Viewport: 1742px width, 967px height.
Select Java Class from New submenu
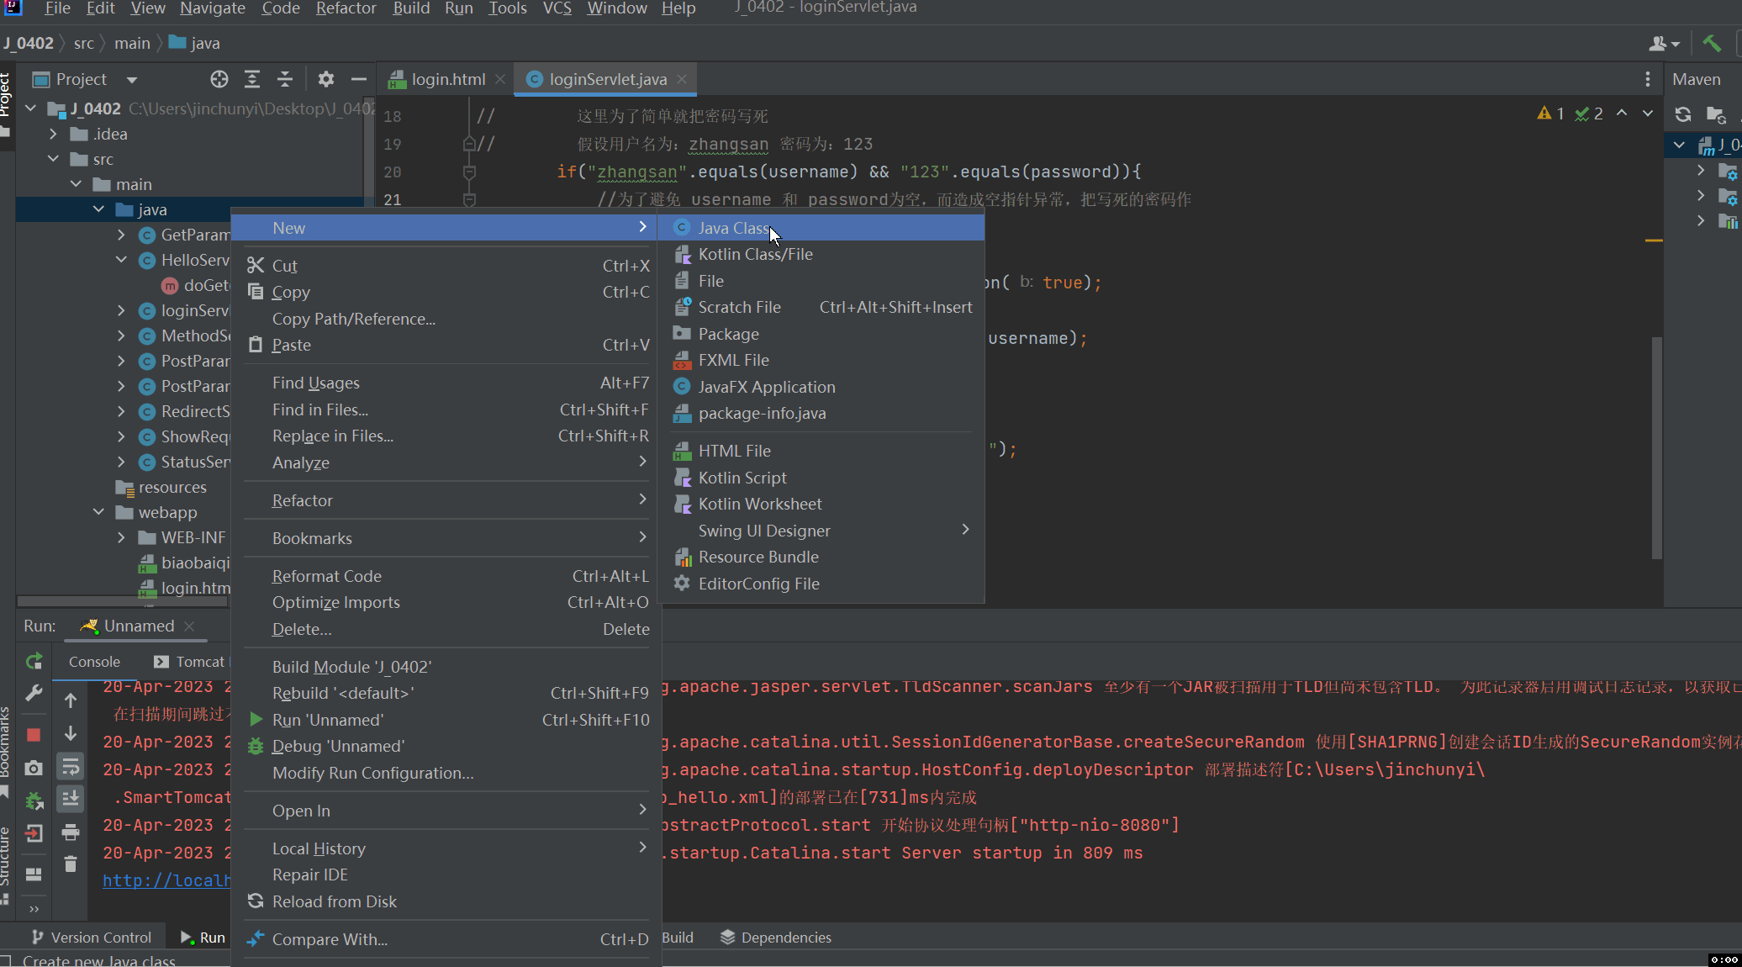pos(733,228)
